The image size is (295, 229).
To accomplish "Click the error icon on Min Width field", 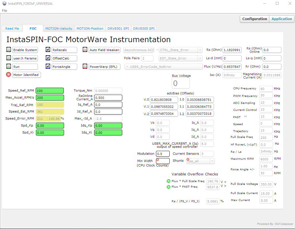I will pyautogui.click(x=157, y=160).
